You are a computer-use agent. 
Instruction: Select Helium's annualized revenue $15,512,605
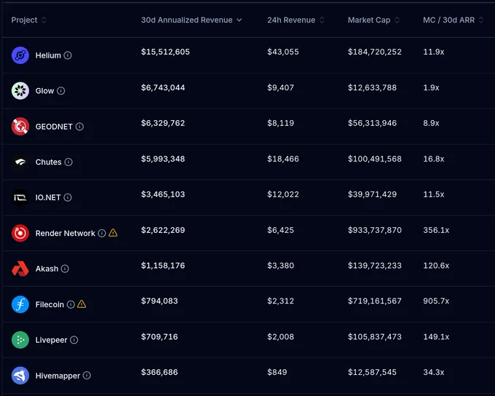tap(165, 52)
